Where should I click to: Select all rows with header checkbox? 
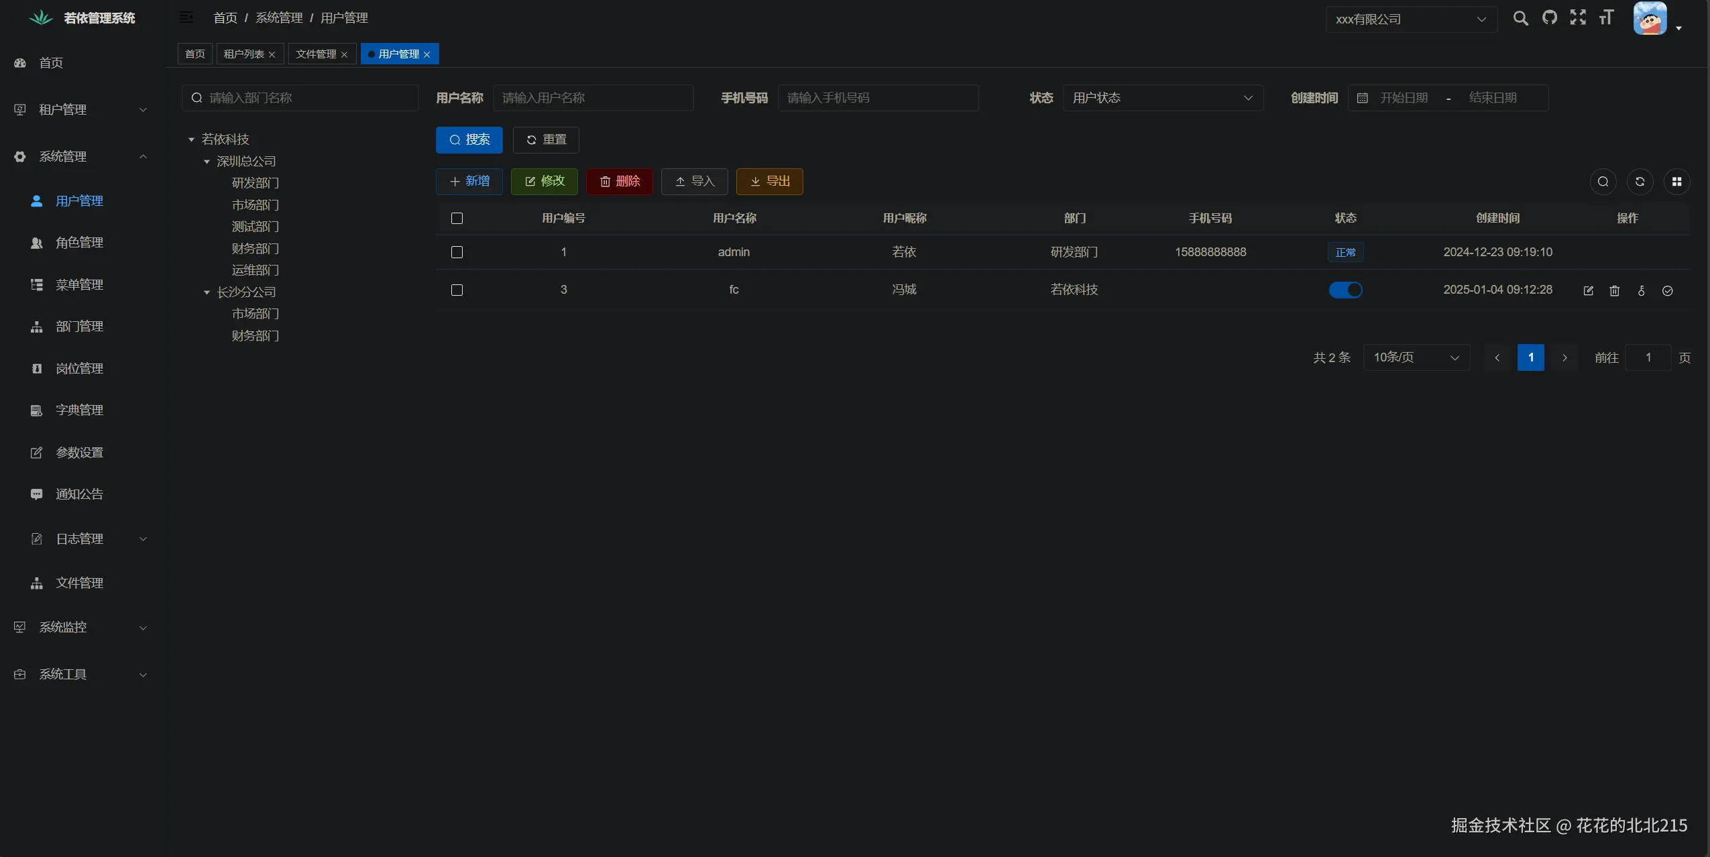click(x=457, y=218)
